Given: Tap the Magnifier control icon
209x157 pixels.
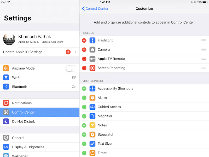Looking at the screenshot, I should tap(92, 116).
